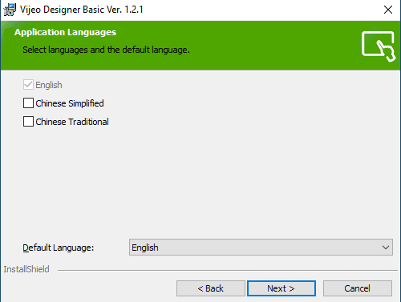Click the touchscreen hand logo in header
Image resolution: width=401 pixels, height=302 pixels.
click(379, 46)
